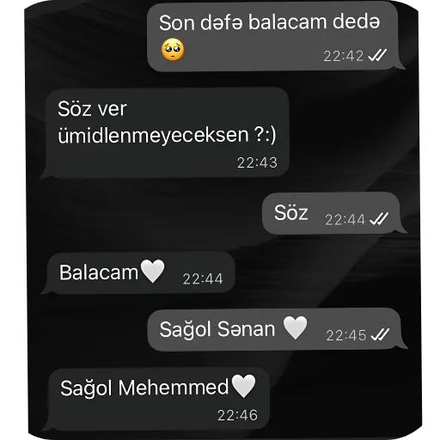Screen dimensions: 440x440
Task: Select the 'Söz ver ümidlenmeyeceksen' message
Action: [168, 132]
